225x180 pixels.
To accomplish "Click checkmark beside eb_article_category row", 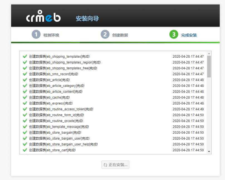I will tap(25, 86).
